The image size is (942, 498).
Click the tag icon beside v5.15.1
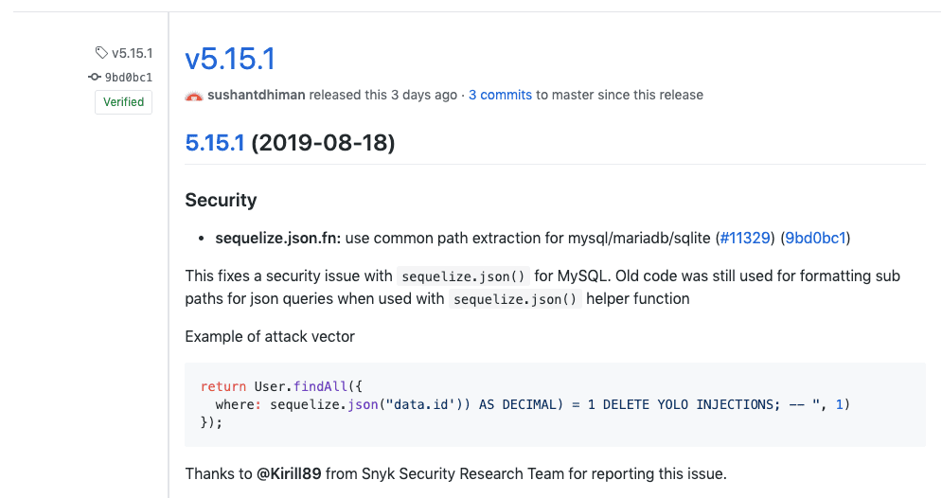[x=101, y=53]
